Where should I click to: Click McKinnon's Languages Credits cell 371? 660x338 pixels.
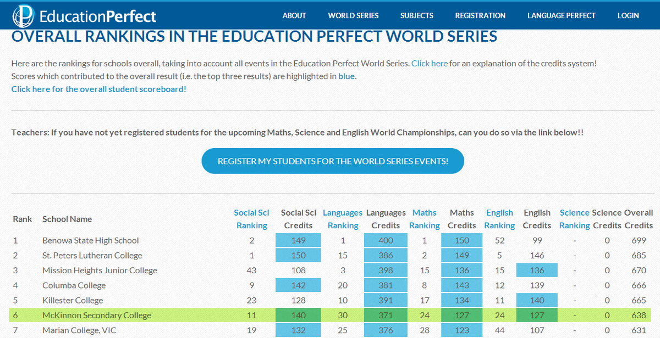386,315
